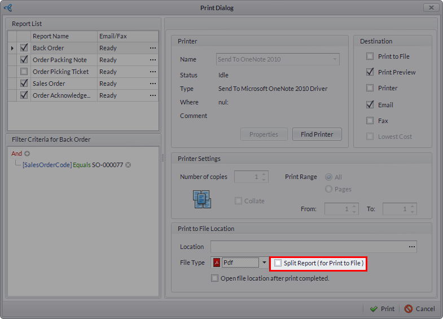Open ellipsis options for Order Packing Note row
Screen dimensions: 443x319
(153, 60)
